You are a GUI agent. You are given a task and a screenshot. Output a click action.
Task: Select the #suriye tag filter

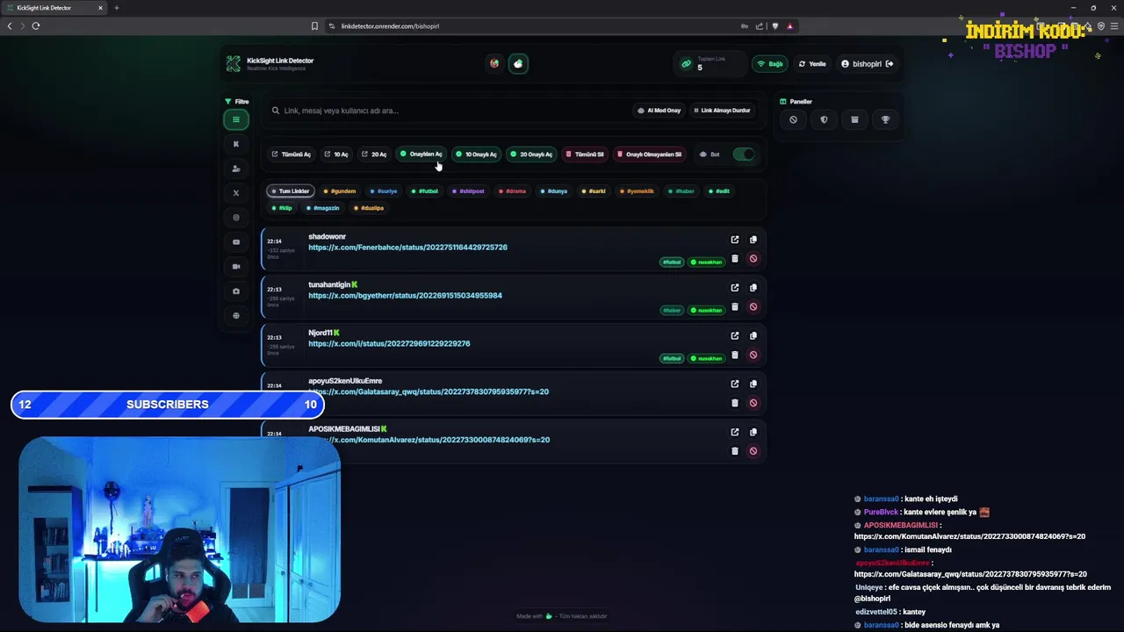click(384, 191)
